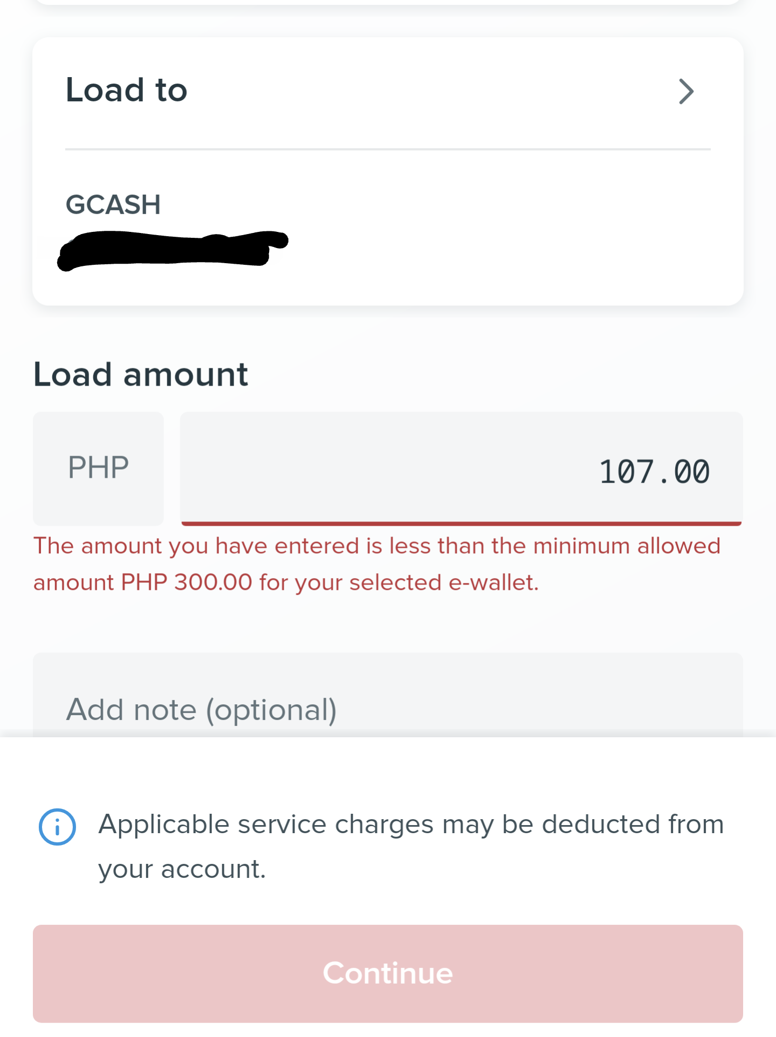Select the GCASH e-wallet label
The image size is (776, 1037).
(113, 204)
